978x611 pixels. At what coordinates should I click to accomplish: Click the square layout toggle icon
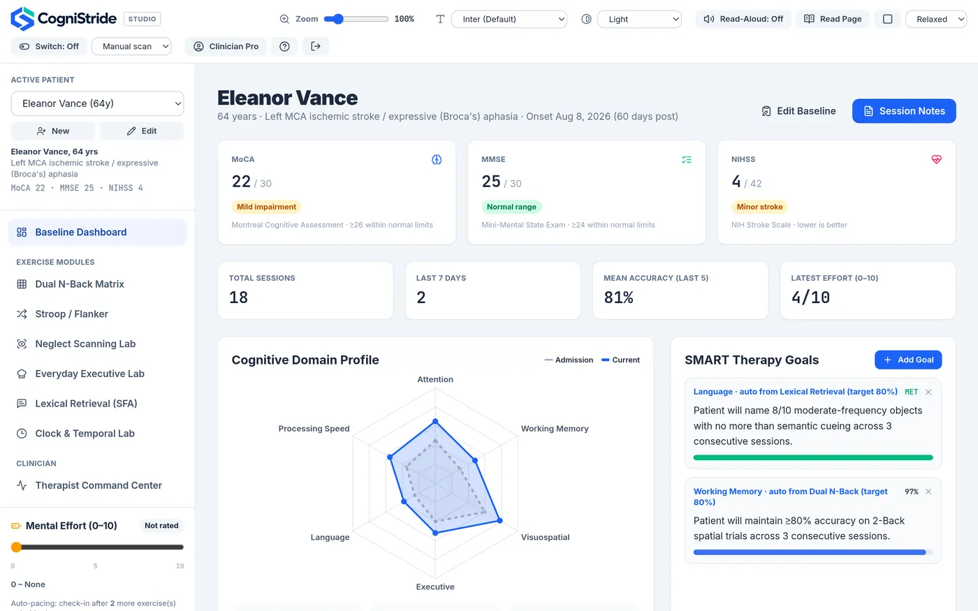pyautogui.click(x=887, y=19)
